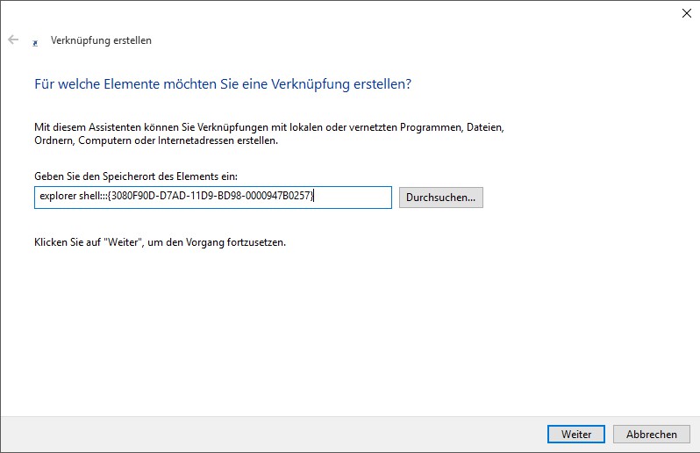Open file browser via "Durchsuchen..." button
700x453 pixels.
coord(440,198)
